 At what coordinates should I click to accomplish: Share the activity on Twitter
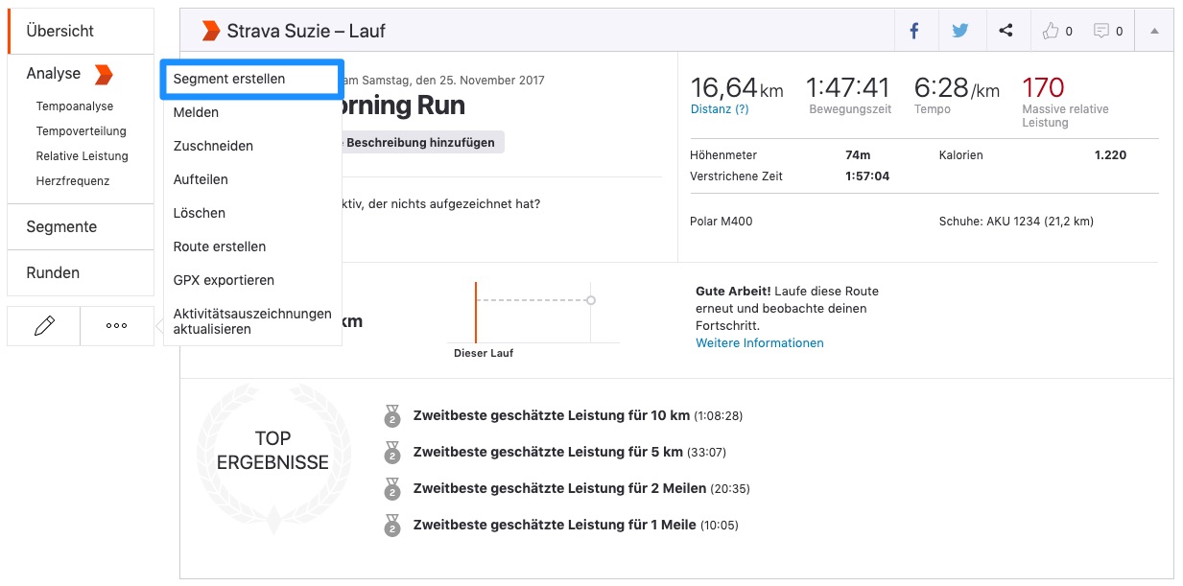(960, 30)
